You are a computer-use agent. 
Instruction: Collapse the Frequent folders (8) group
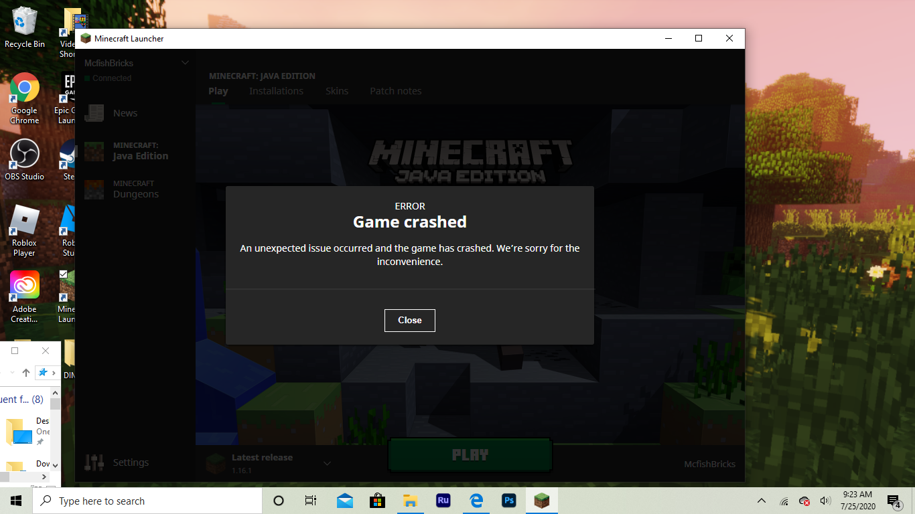click(23, 400)
